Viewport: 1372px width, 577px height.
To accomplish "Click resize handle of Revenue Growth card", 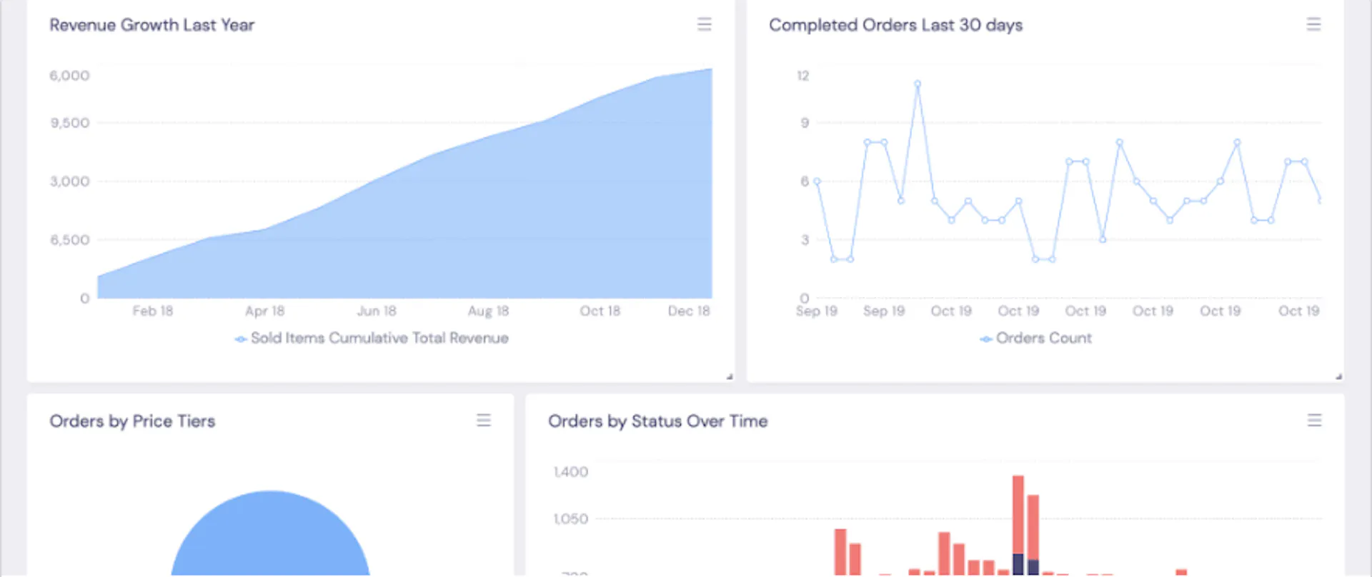I will pos(730,376).
